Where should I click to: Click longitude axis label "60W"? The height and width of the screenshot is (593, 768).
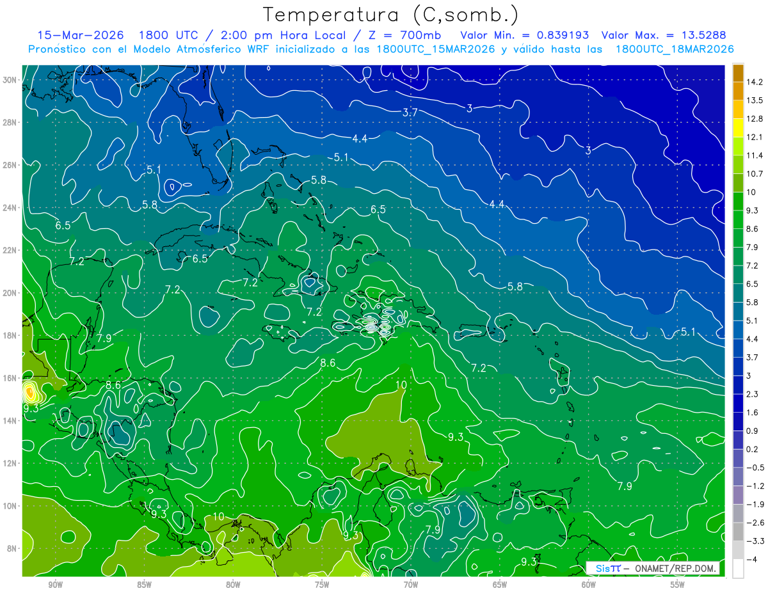tap(589, 585)
